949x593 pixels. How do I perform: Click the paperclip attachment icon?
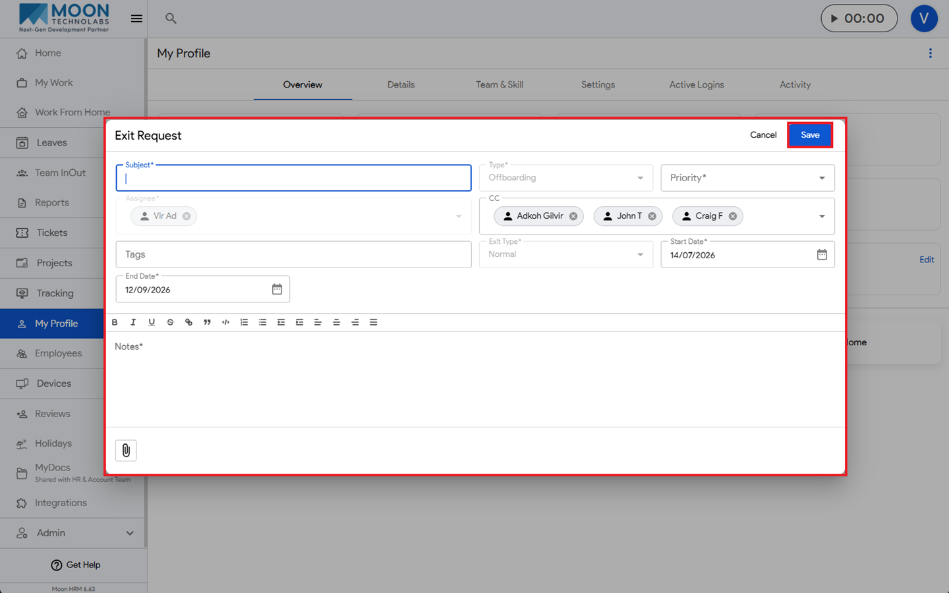[126, 451]
